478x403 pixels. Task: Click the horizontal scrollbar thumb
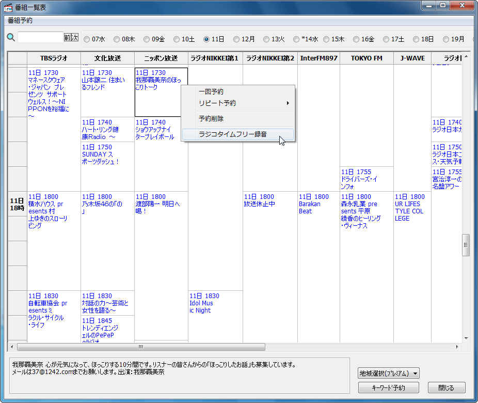tap(141, 347)
